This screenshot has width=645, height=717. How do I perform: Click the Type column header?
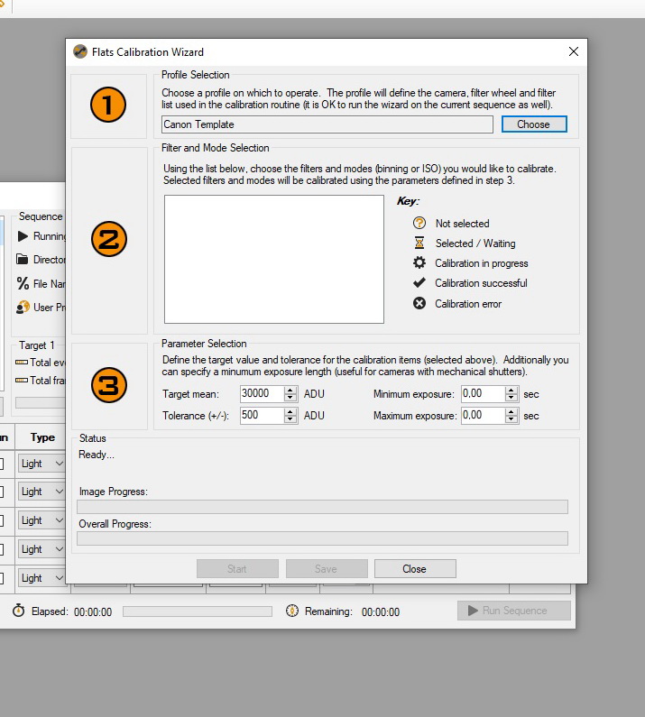click(x=42, y=437)
